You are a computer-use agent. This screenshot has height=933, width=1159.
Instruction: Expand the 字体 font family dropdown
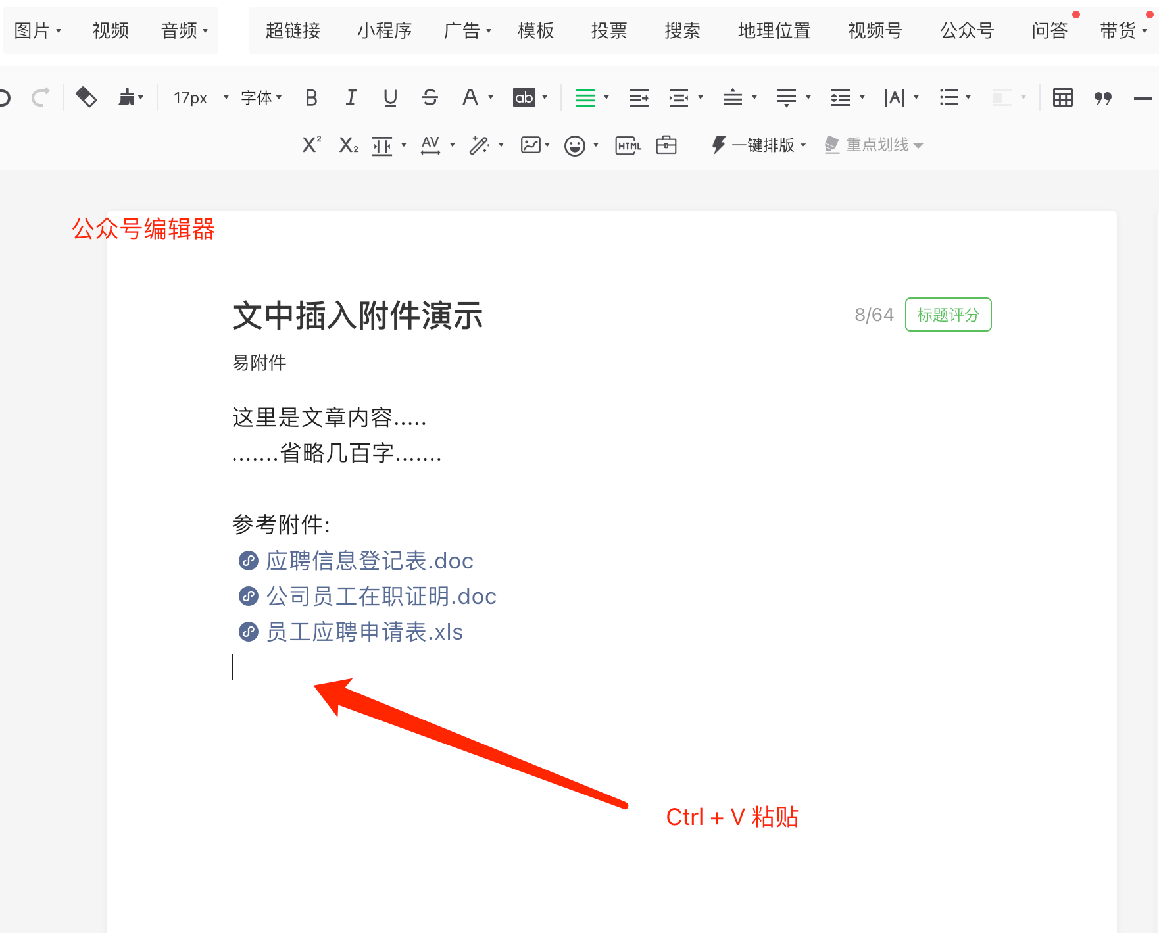[x=261, y=98]
